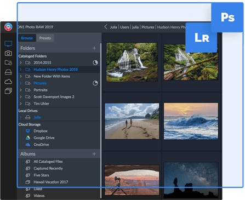Click the Ps Photoshop badge
The image size is (245, 200).
point(227,18)
